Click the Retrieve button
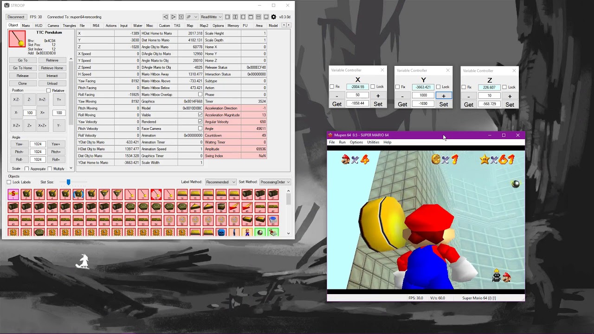This screenshot has width=594, height=334. [x=52, y=60]
